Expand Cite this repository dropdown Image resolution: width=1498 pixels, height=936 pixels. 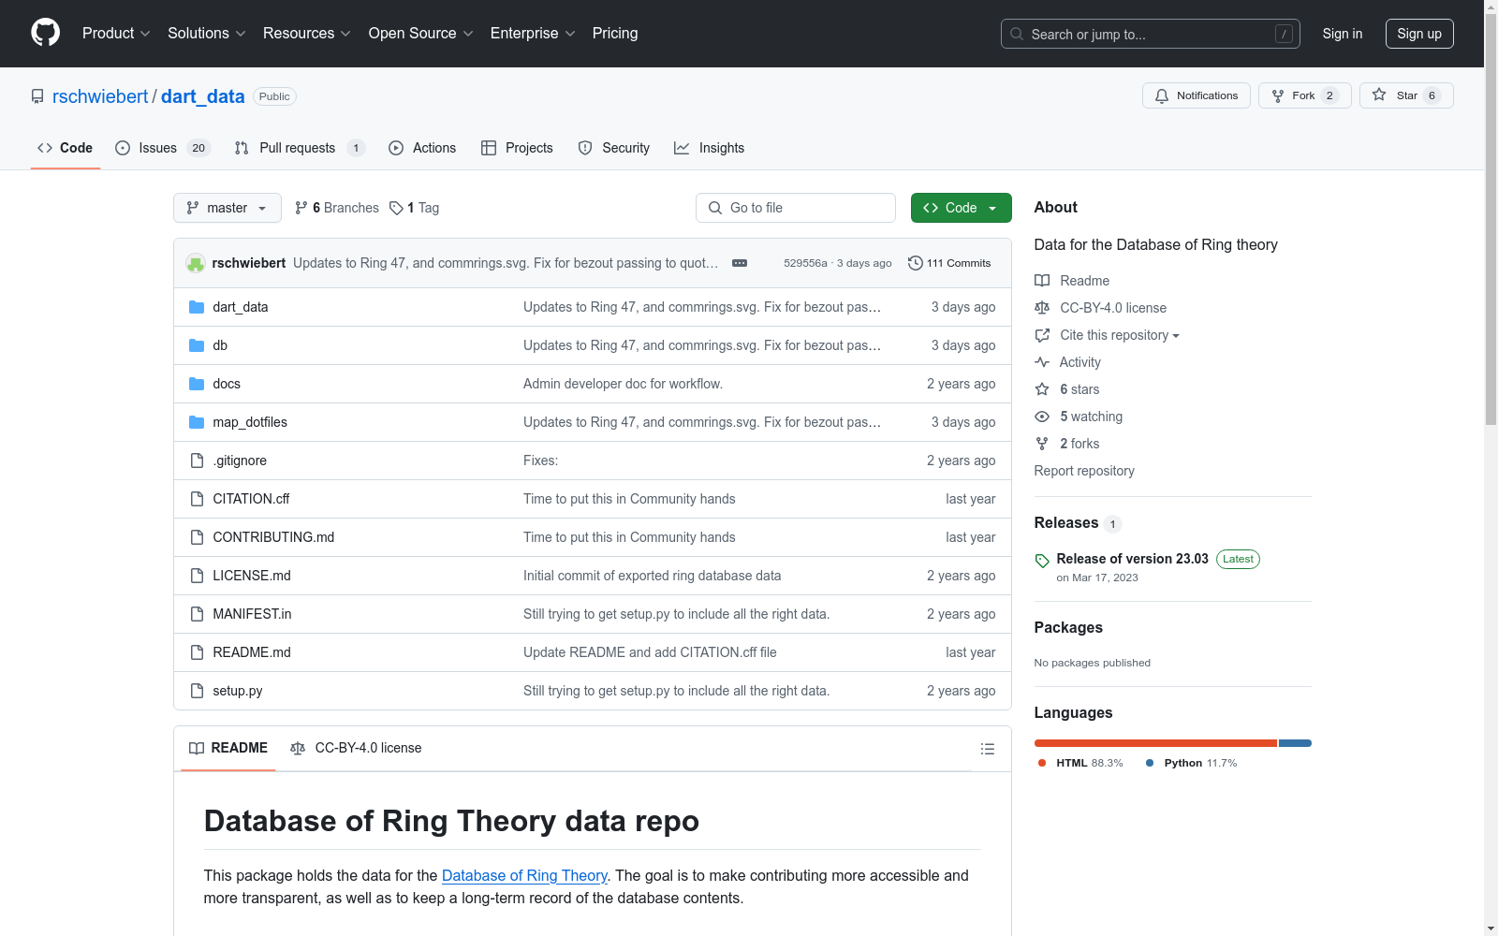click(1120, 335)
